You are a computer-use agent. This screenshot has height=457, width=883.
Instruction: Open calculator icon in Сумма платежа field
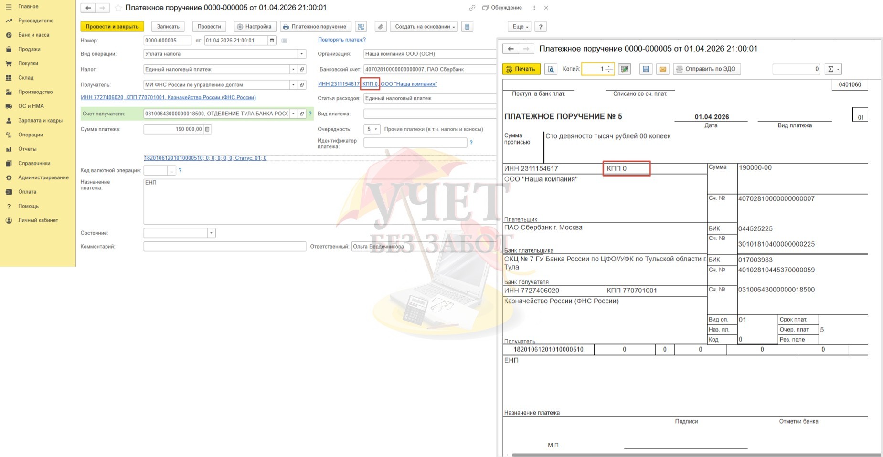tap(207, 129)
